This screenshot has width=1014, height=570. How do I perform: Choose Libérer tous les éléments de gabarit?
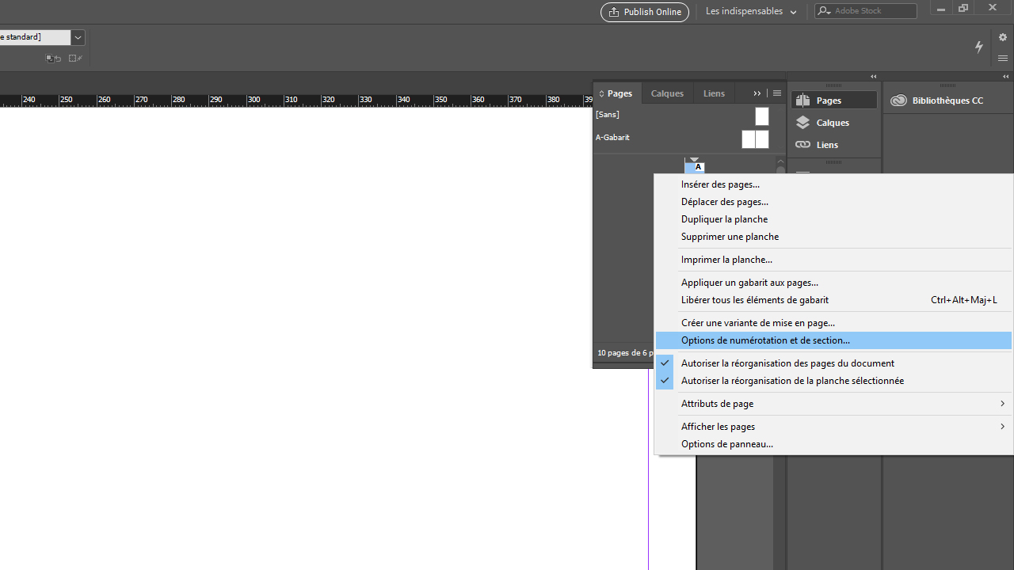[834, 300]
